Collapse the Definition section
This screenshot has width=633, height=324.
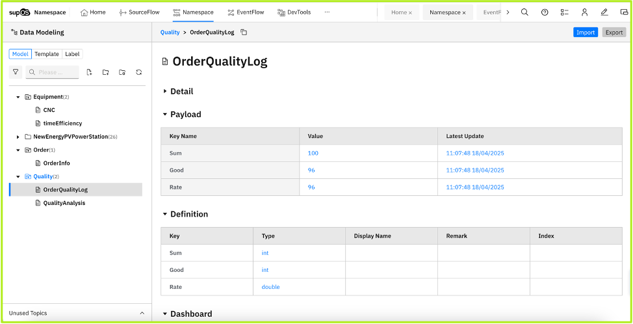coord(164,214)
